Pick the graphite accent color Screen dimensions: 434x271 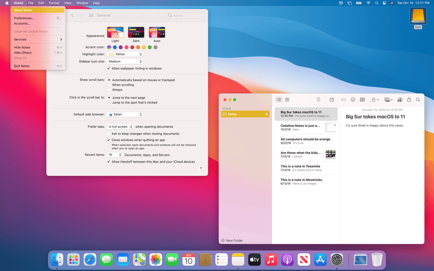[155, 47]
